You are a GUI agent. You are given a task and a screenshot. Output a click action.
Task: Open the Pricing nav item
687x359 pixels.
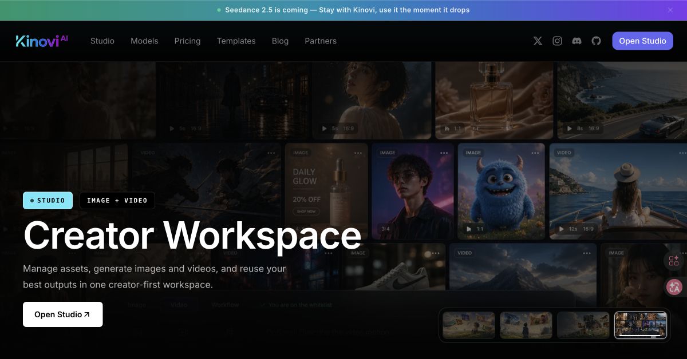coord(187,41)
